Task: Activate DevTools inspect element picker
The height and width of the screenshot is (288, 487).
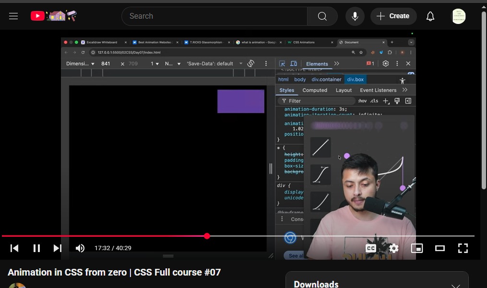Action: point(282,64)
